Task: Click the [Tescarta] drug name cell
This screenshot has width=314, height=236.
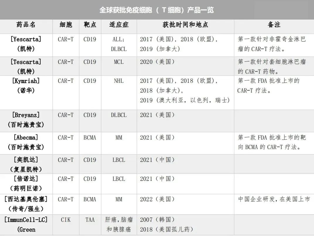Action: tap(26, 66)
